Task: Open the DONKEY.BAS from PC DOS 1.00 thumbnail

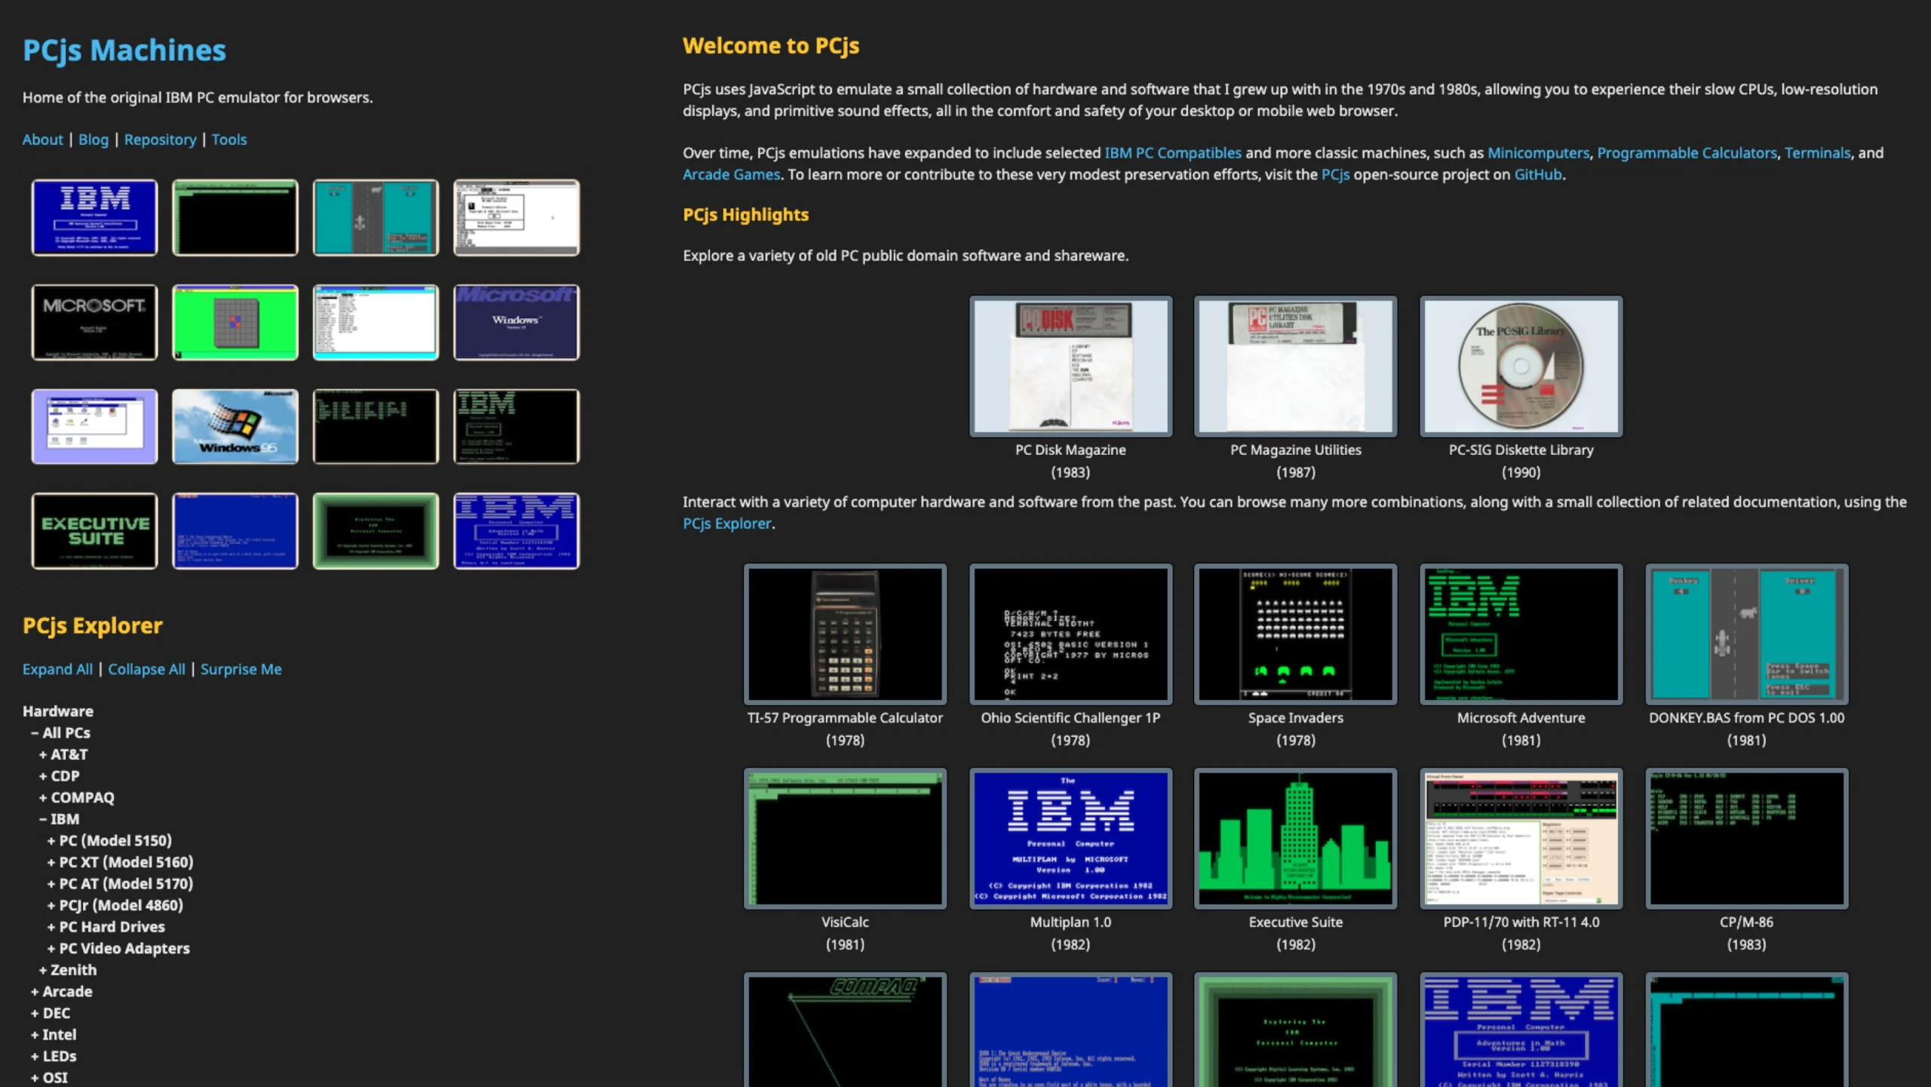Action: point(1746,634)
